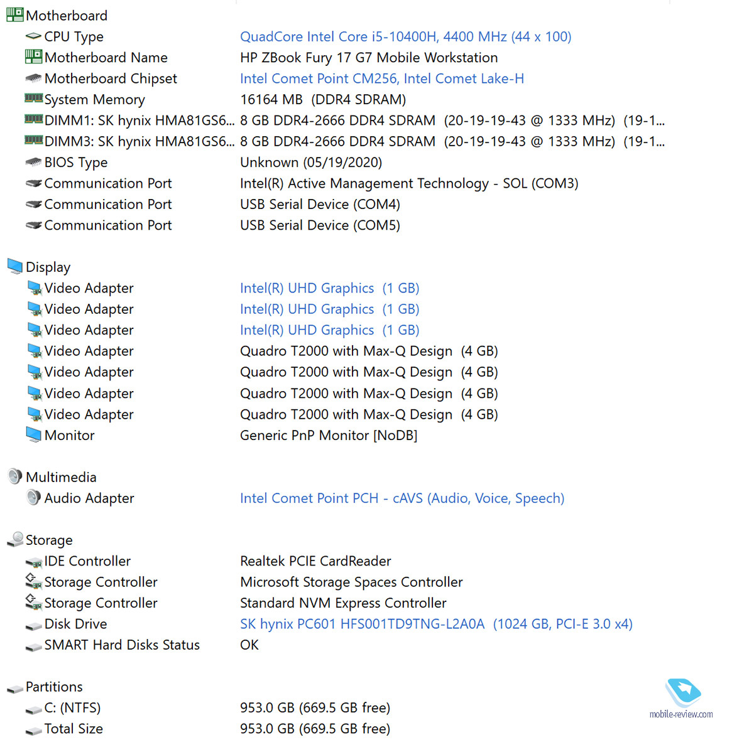The width and height of the screenshot is (754, 752).
Task: Select the Multimedia section heading
Action: coord(61,477)
